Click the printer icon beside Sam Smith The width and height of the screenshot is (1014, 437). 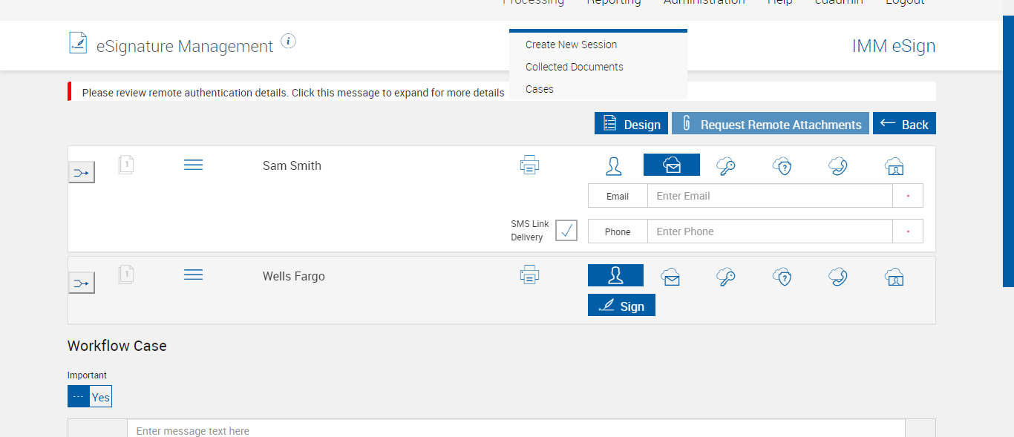click(529, 165)
